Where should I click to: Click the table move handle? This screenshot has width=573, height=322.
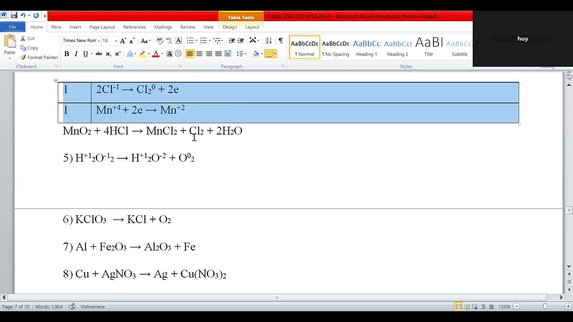pos(56,80)
